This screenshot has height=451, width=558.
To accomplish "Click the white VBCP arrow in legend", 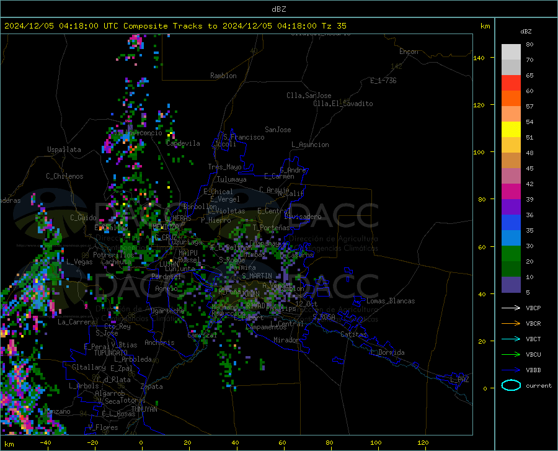I will click(x=511, y=308).
